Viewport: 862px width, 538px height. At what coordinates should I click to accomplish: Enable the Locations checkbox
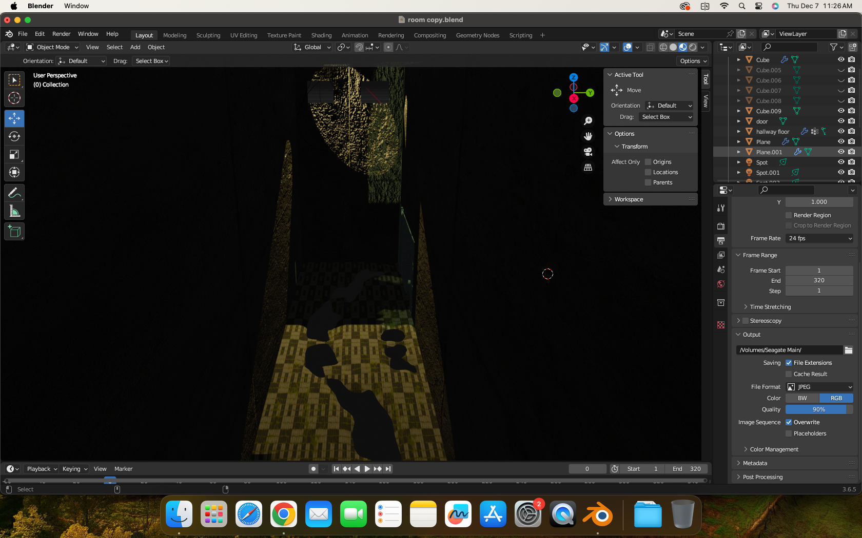[x=648, y=172]
